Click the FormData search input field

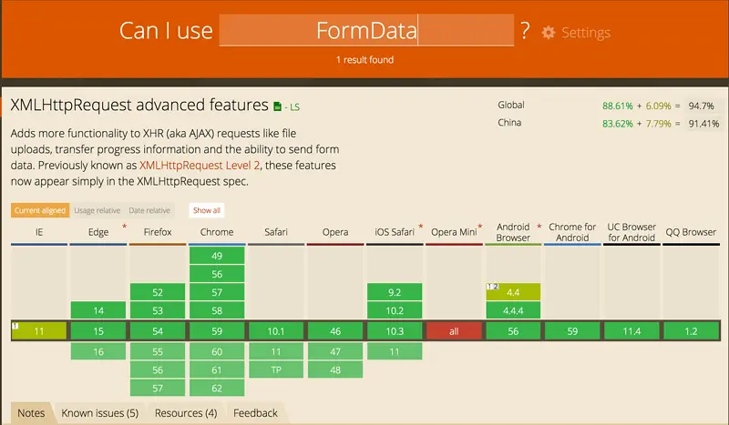click(x=366, y=30)
